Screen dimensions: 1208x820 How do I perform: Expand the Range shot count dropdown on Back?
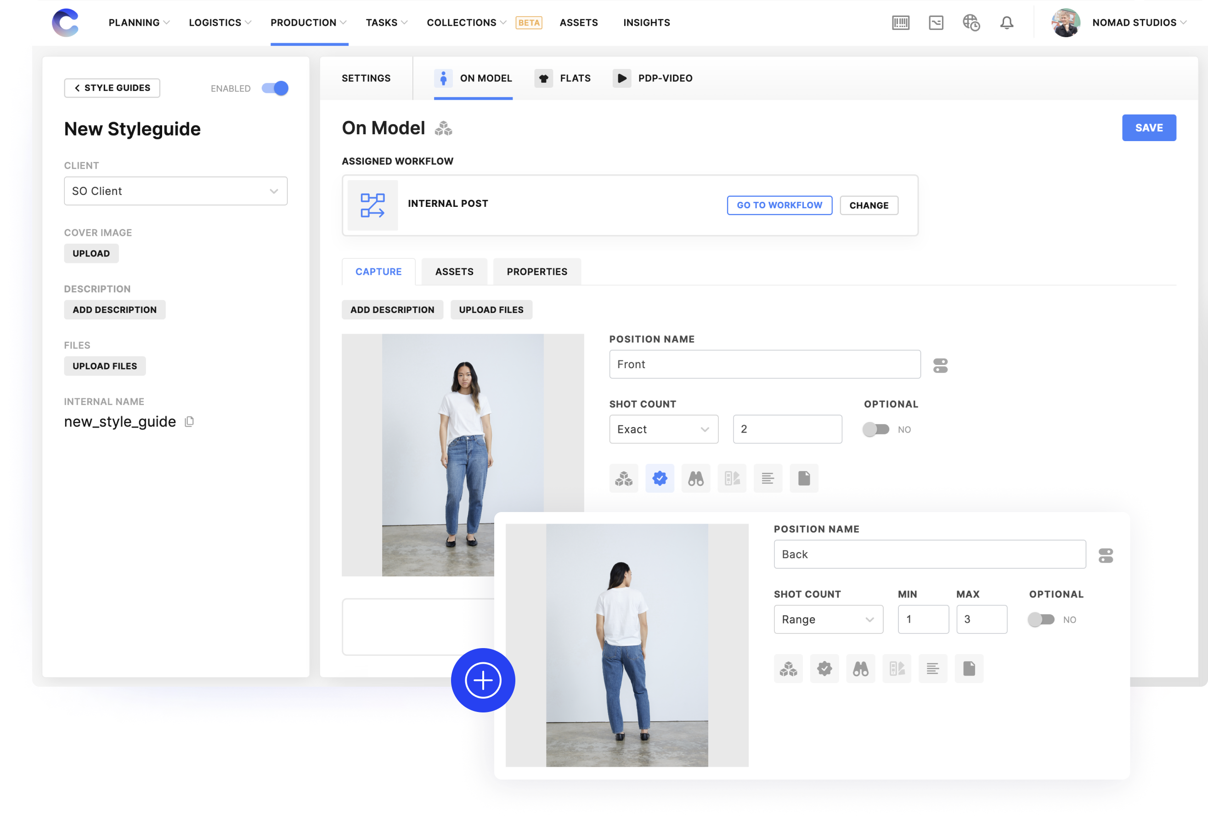tap(826, 620)
